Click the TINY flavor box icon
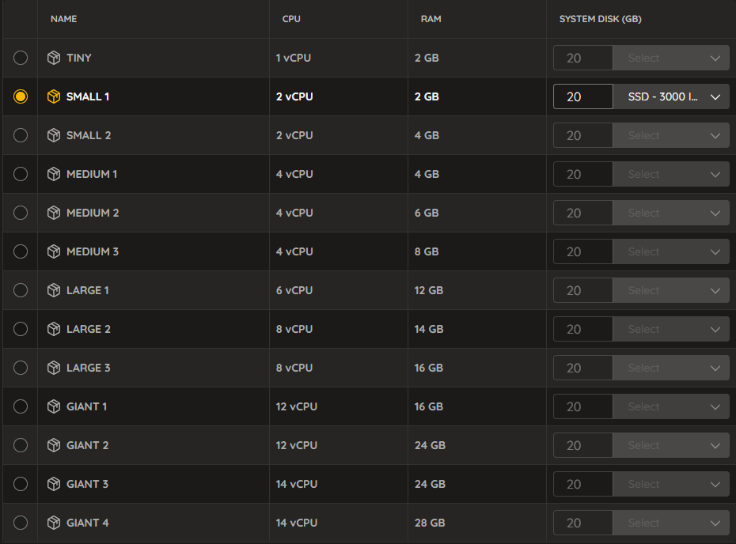736x544 pixels. click(54, 58)
